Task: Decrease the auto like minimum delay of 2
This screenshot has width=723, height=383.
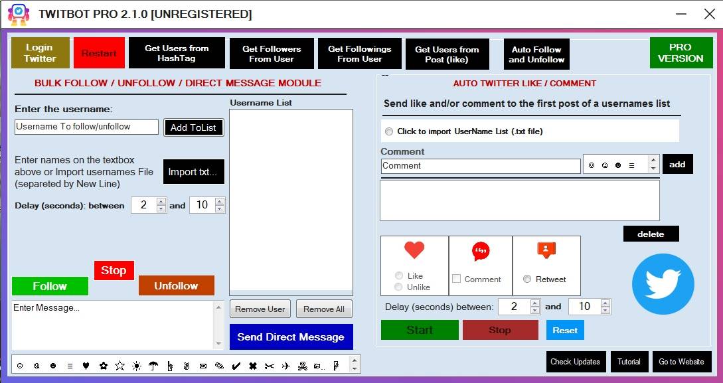Action: 535,310
